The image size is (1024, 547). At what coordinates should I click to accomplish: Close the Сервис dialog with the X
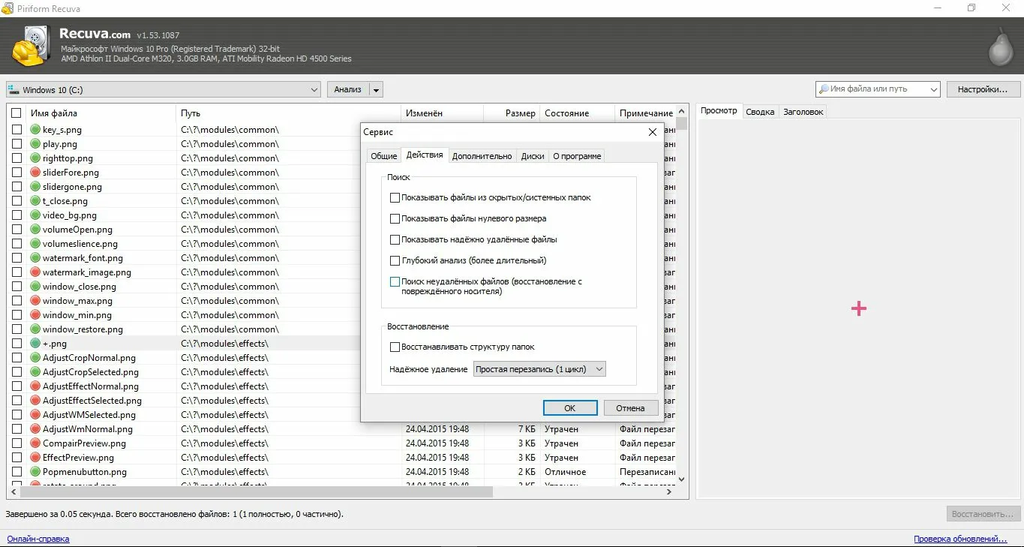point(652,132)
